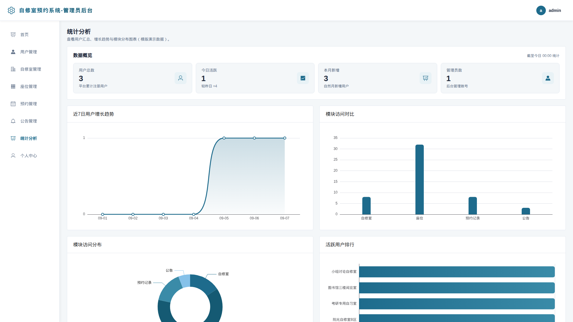Click the 平台累计注册用户 caption
573x322 pixels.
pos(93,86)
